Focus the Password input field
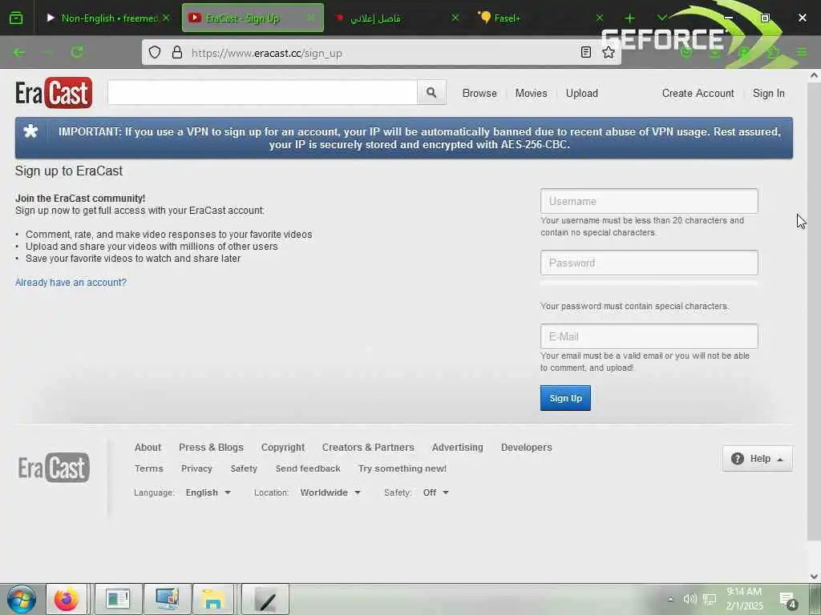Viewport: 821px width, 615px height. tap(649, 263)
